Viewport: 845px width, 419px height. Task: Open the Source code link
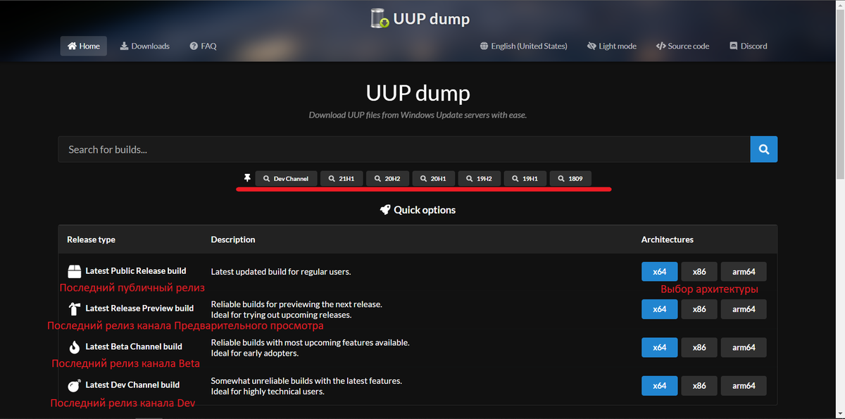pyautogui.click(x=682, y=46)
